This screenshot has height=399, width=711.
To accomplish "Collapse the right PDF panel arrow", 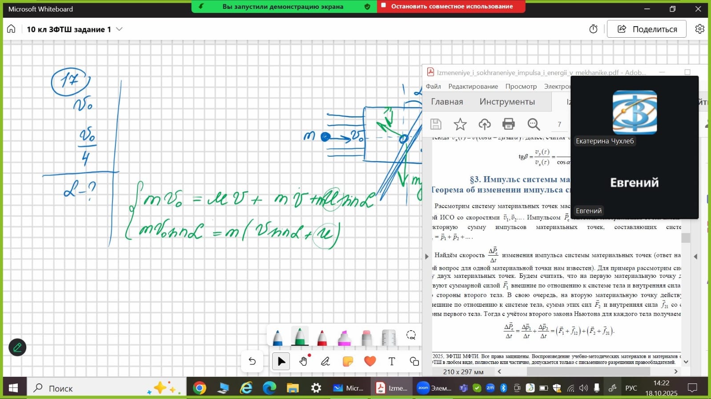I will coord(695,256).
